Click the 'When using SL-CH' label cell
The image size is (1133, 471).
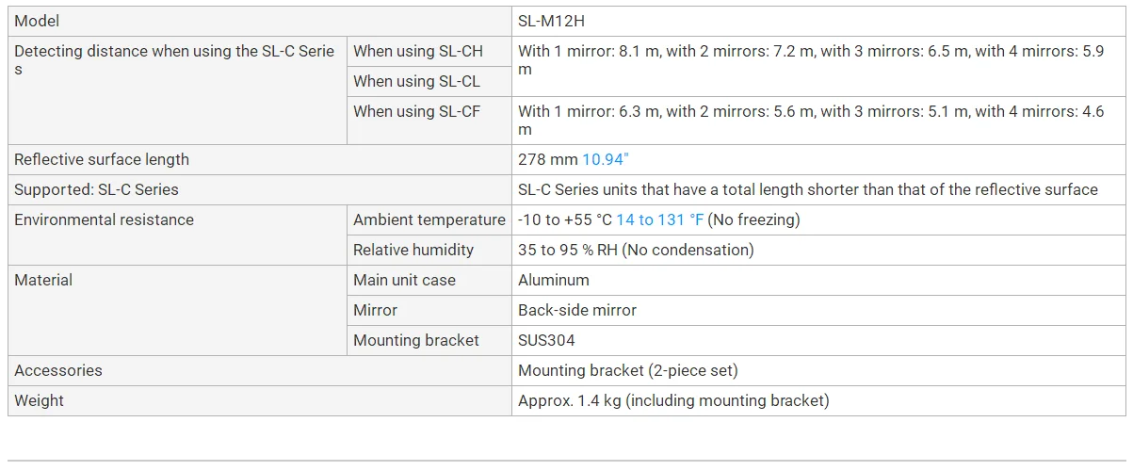click(x=417, y=52)
